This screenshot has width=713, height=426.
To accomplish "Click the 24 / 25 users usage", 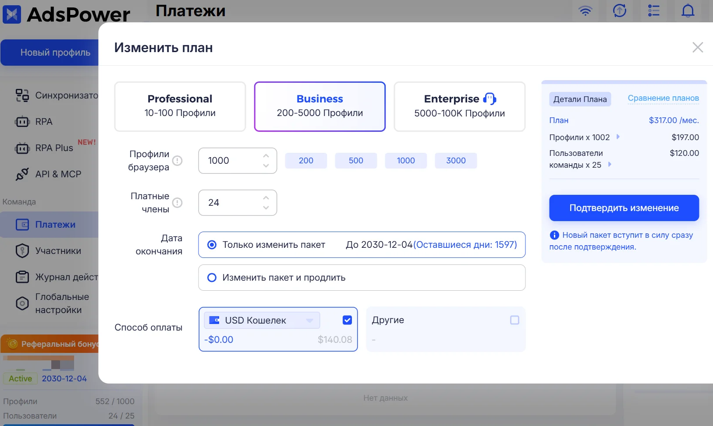I will coord(121,416).
